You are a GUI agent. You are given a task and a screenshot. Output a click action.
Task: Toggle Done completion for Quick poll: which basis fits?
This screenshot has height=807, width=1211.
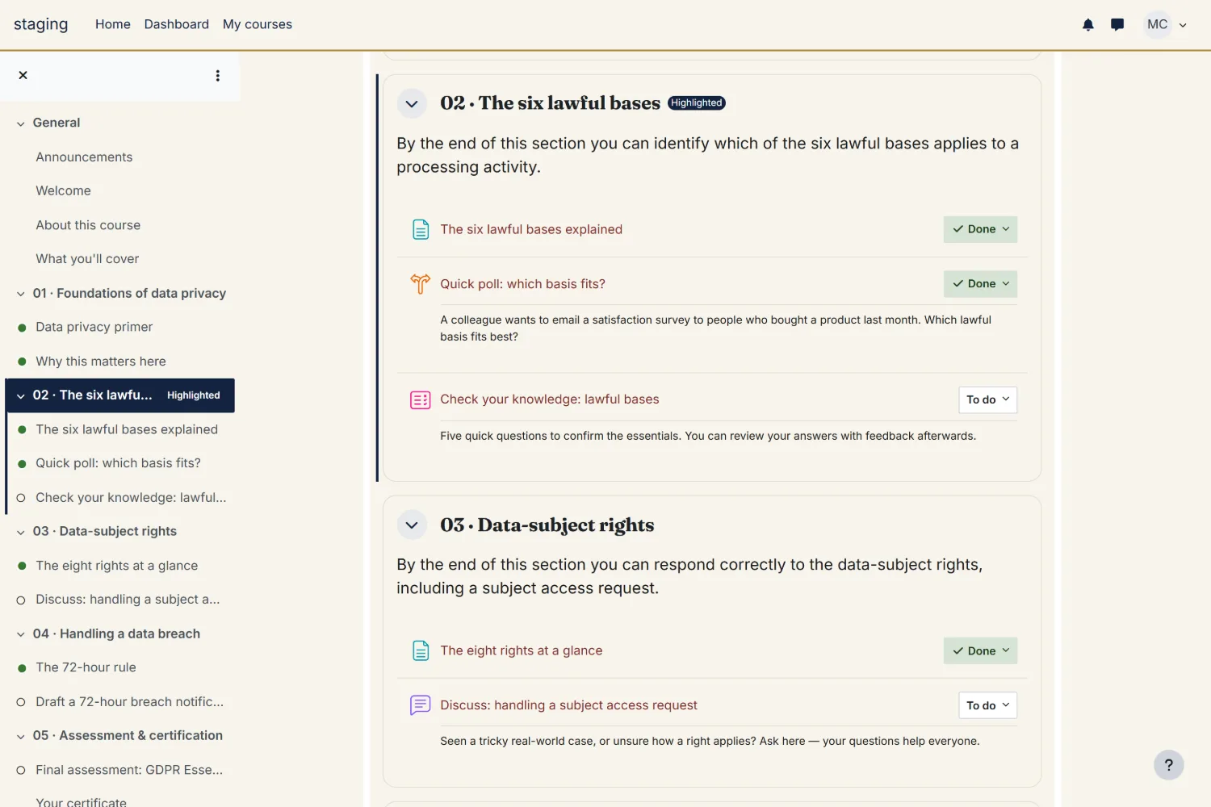pos(980,284)
